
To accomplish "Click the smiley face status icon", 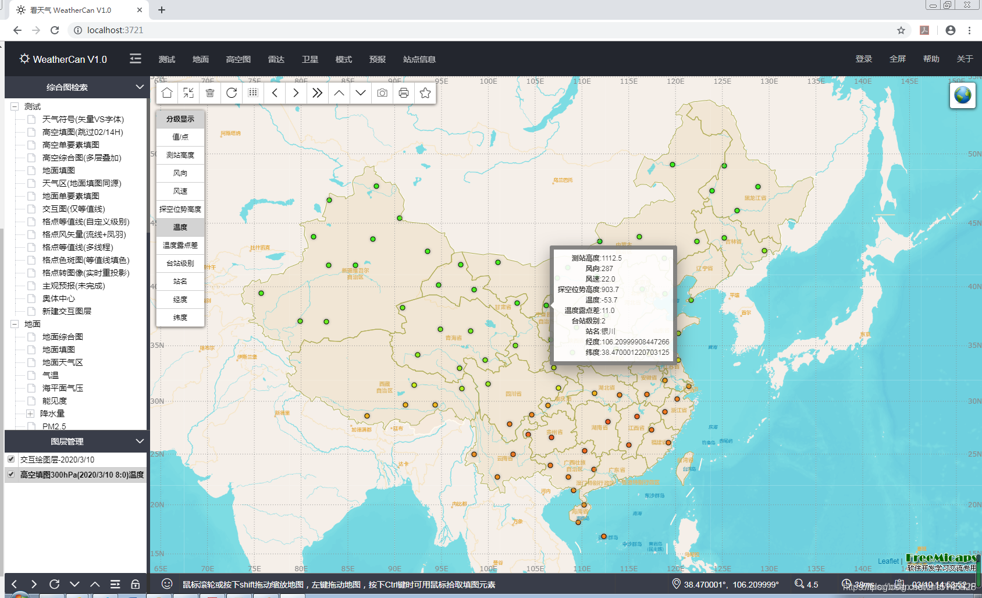I will coord(167,583).
